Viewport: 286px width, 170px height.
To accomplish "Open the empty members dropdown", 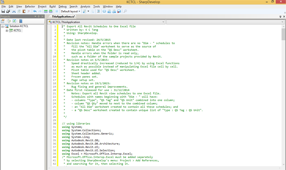I will pyautogui.click(x=225, y=22).
